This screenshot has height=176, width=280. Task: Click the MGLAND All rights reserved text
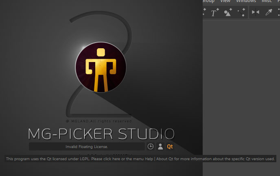tap(99, 121)
